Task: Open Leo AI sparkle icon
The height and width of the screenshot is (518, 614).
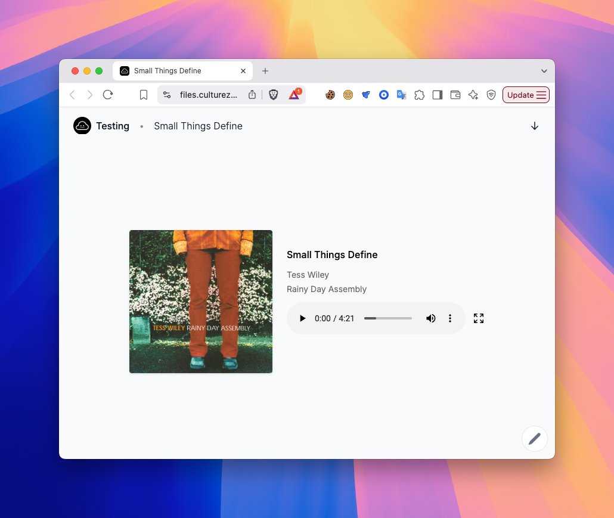Action: [473, 95]
